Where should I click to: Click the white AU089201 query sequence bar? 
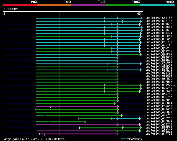pyautogui.click(x=73, y=11)
